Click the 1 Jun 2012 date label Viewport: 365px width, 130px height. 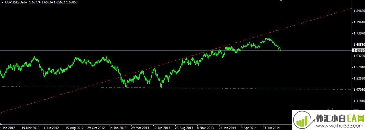[x=51, y=128]
